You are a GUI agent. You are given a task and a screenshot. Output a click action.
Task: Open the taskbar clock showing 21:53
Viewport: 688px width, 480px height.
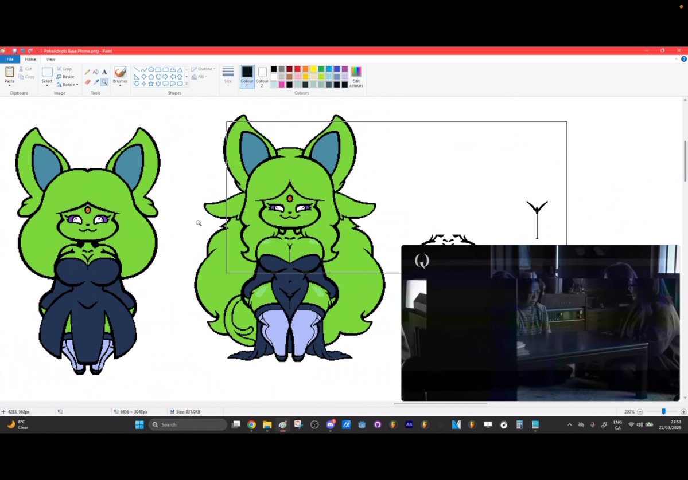[670, 424]
